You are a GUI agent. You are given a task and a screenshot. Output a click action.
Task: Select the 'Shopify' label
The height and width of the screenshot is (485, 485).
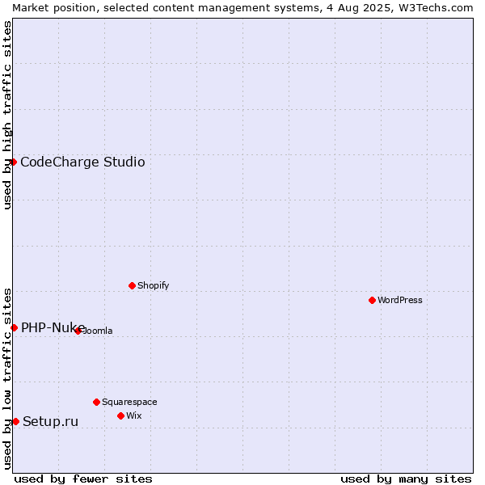point(153,285)
